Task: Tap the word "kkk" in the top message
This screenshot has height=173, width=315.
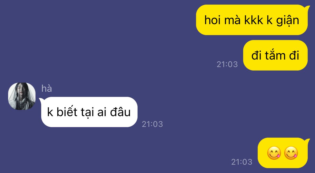Action: pos(253,20)
